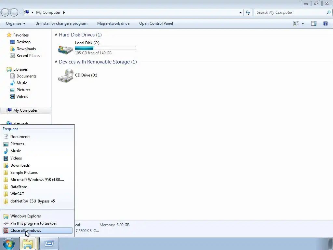Click the Recent Places icon
The height and width of the screenshot is (250, 333).
12,55
